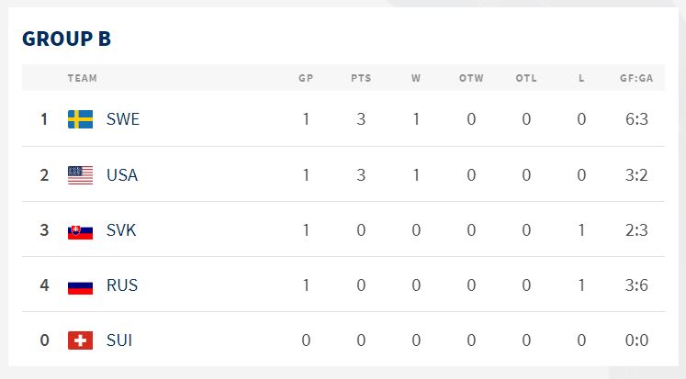Click the TEAM column header
This screenshot has width=686, height=379.
tap(83, 78)
